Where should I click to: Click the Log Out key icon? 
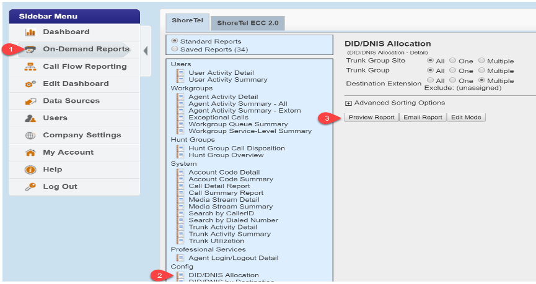click(30, 187)
